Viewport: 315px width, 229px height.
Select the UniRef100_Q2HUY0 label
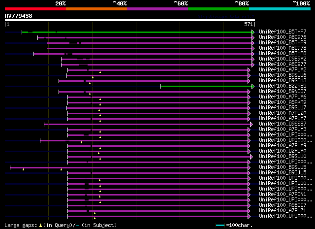283,151
